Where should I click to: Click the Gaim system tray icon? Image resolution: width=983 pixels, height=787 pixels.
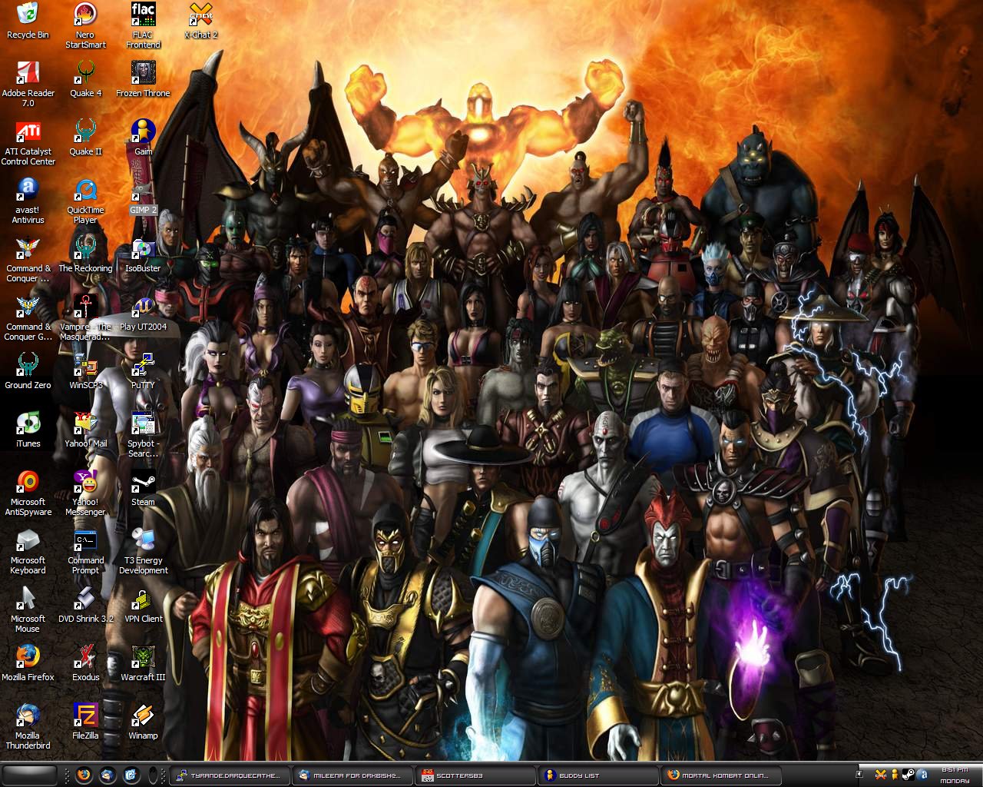pyautogui.click(x=895, y=775)
